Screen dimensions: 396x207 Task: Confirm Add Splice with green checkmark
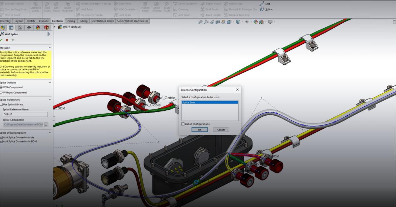pyautogui.click(x=2, y=40)
